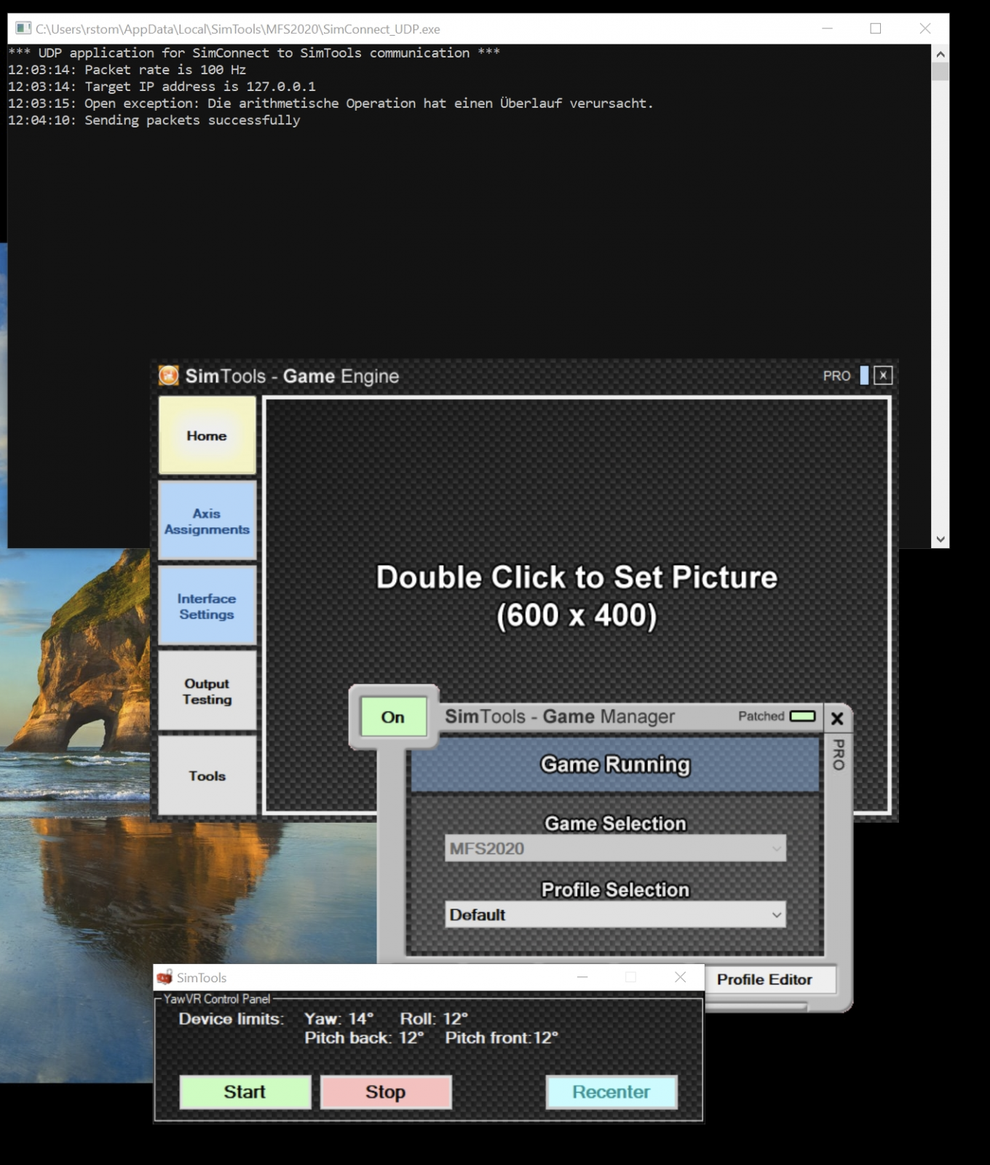Open the Home tab in Game Engine
The image size is (990, 1165).
[207, 435]
